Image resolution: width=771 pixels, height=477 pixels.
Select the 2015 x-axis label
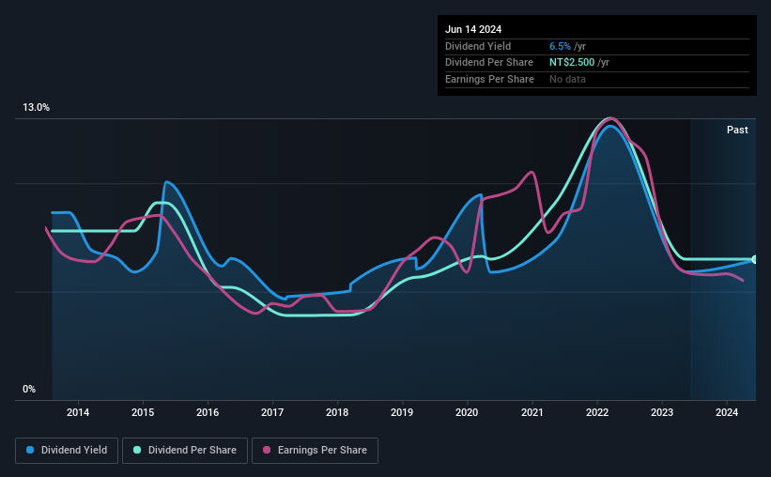point(143,412)
